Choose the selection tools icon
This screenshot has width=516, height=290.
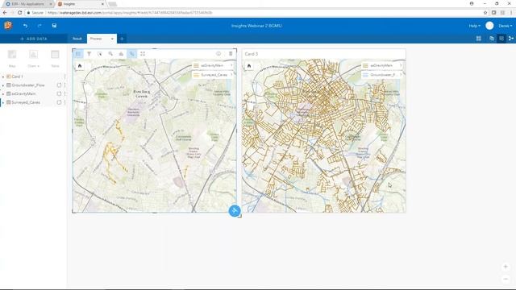pos(100,54)
